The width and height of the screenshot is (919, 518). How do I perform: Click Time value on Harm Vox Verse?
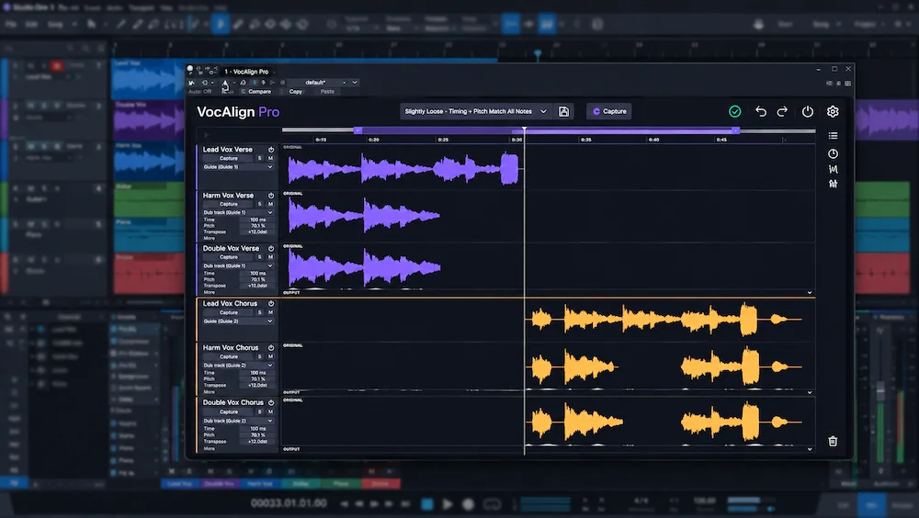point(258,220)
